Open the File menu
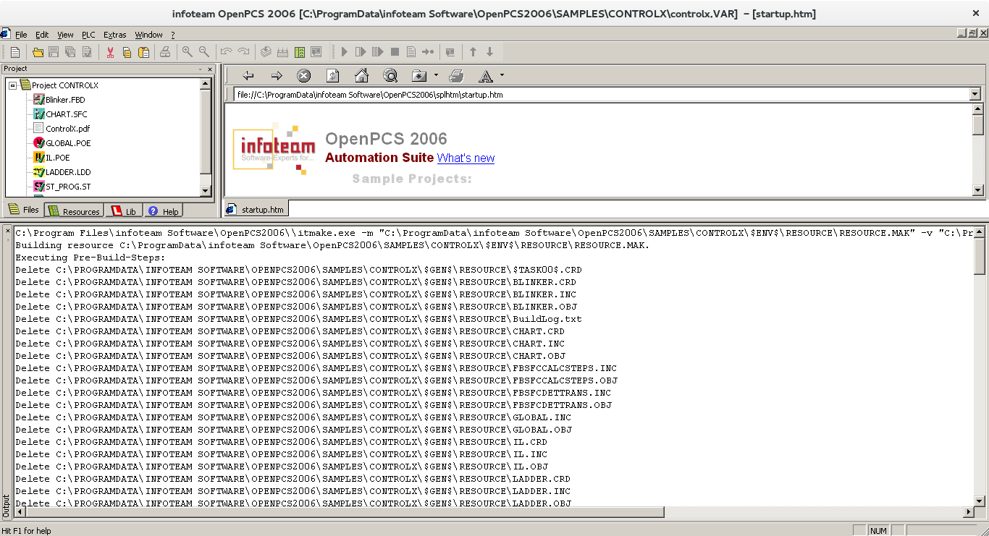This screenshot has width=989, height=536. [22, 35]
